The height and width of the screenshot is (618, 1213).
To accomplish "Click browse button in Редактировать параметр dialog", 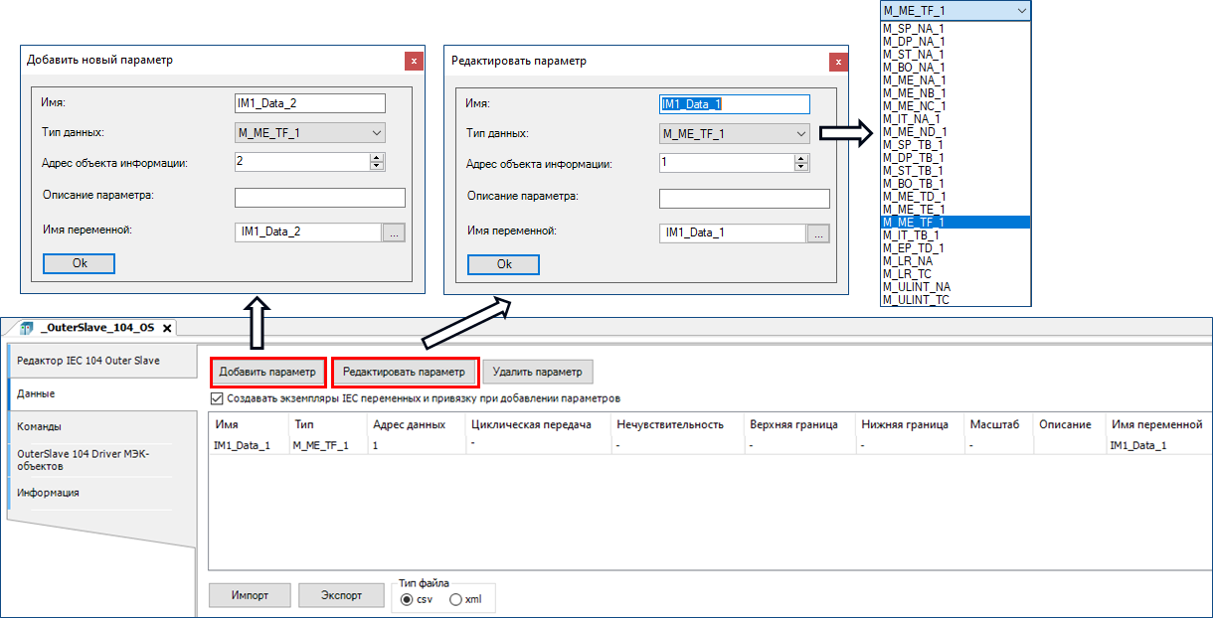I will 818,233.
